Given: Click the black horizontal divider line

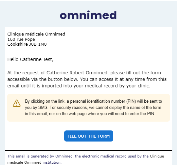Looking at the screenshot, I should (89, 151).
